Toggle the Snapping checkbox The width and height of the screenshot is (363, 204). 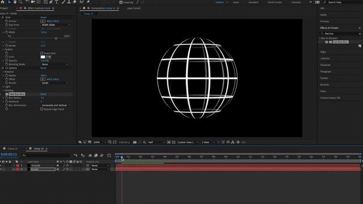121,2
